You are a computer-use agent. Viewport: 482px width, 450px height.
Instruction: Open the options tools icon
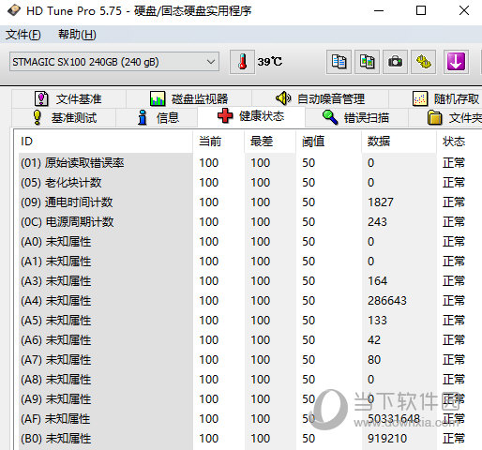pos(424,62)
